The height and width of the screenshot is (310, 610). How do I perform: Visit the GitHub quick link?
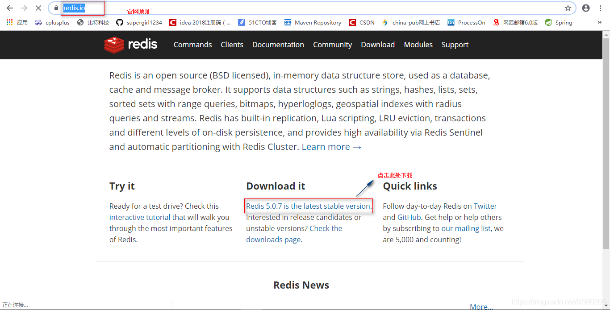coord(409,217)
